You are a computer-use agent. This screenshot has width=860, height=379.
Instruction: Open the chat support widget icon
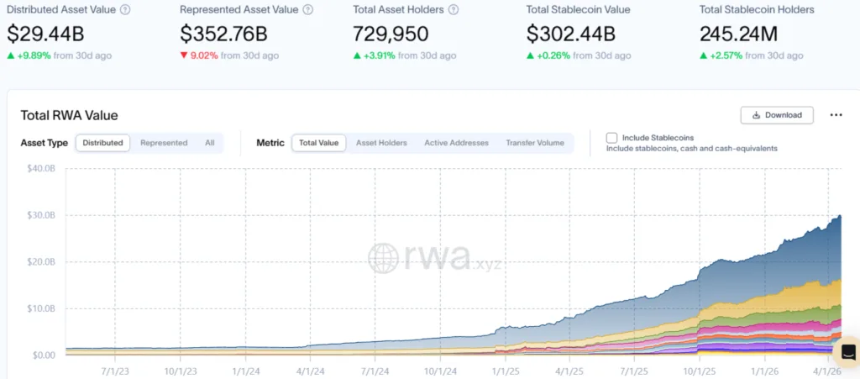pyautogui.click(x=847, y=351)
